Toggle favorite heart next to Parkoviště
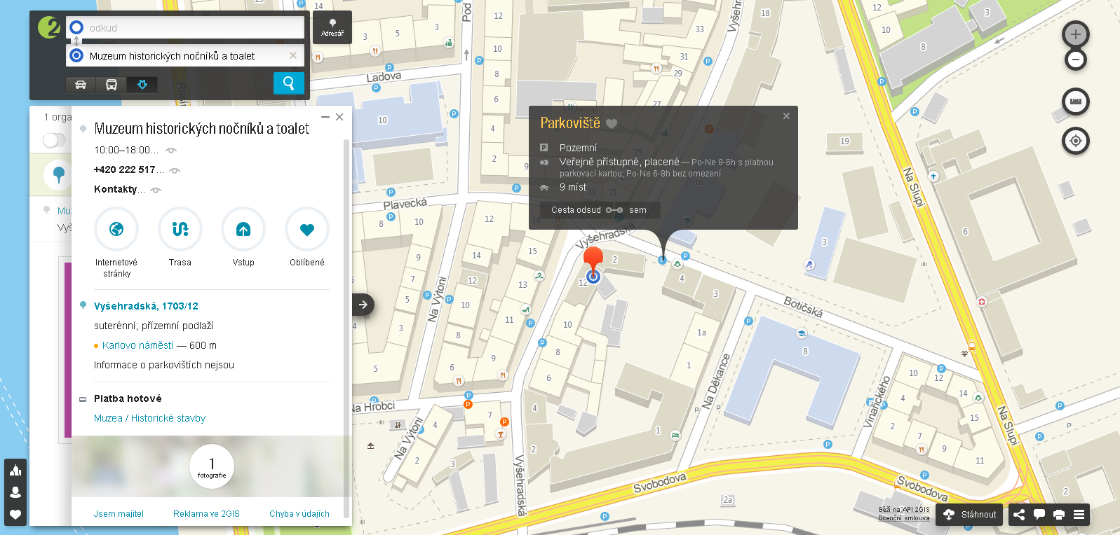The image size is (1120, 535). click(612, 124)
